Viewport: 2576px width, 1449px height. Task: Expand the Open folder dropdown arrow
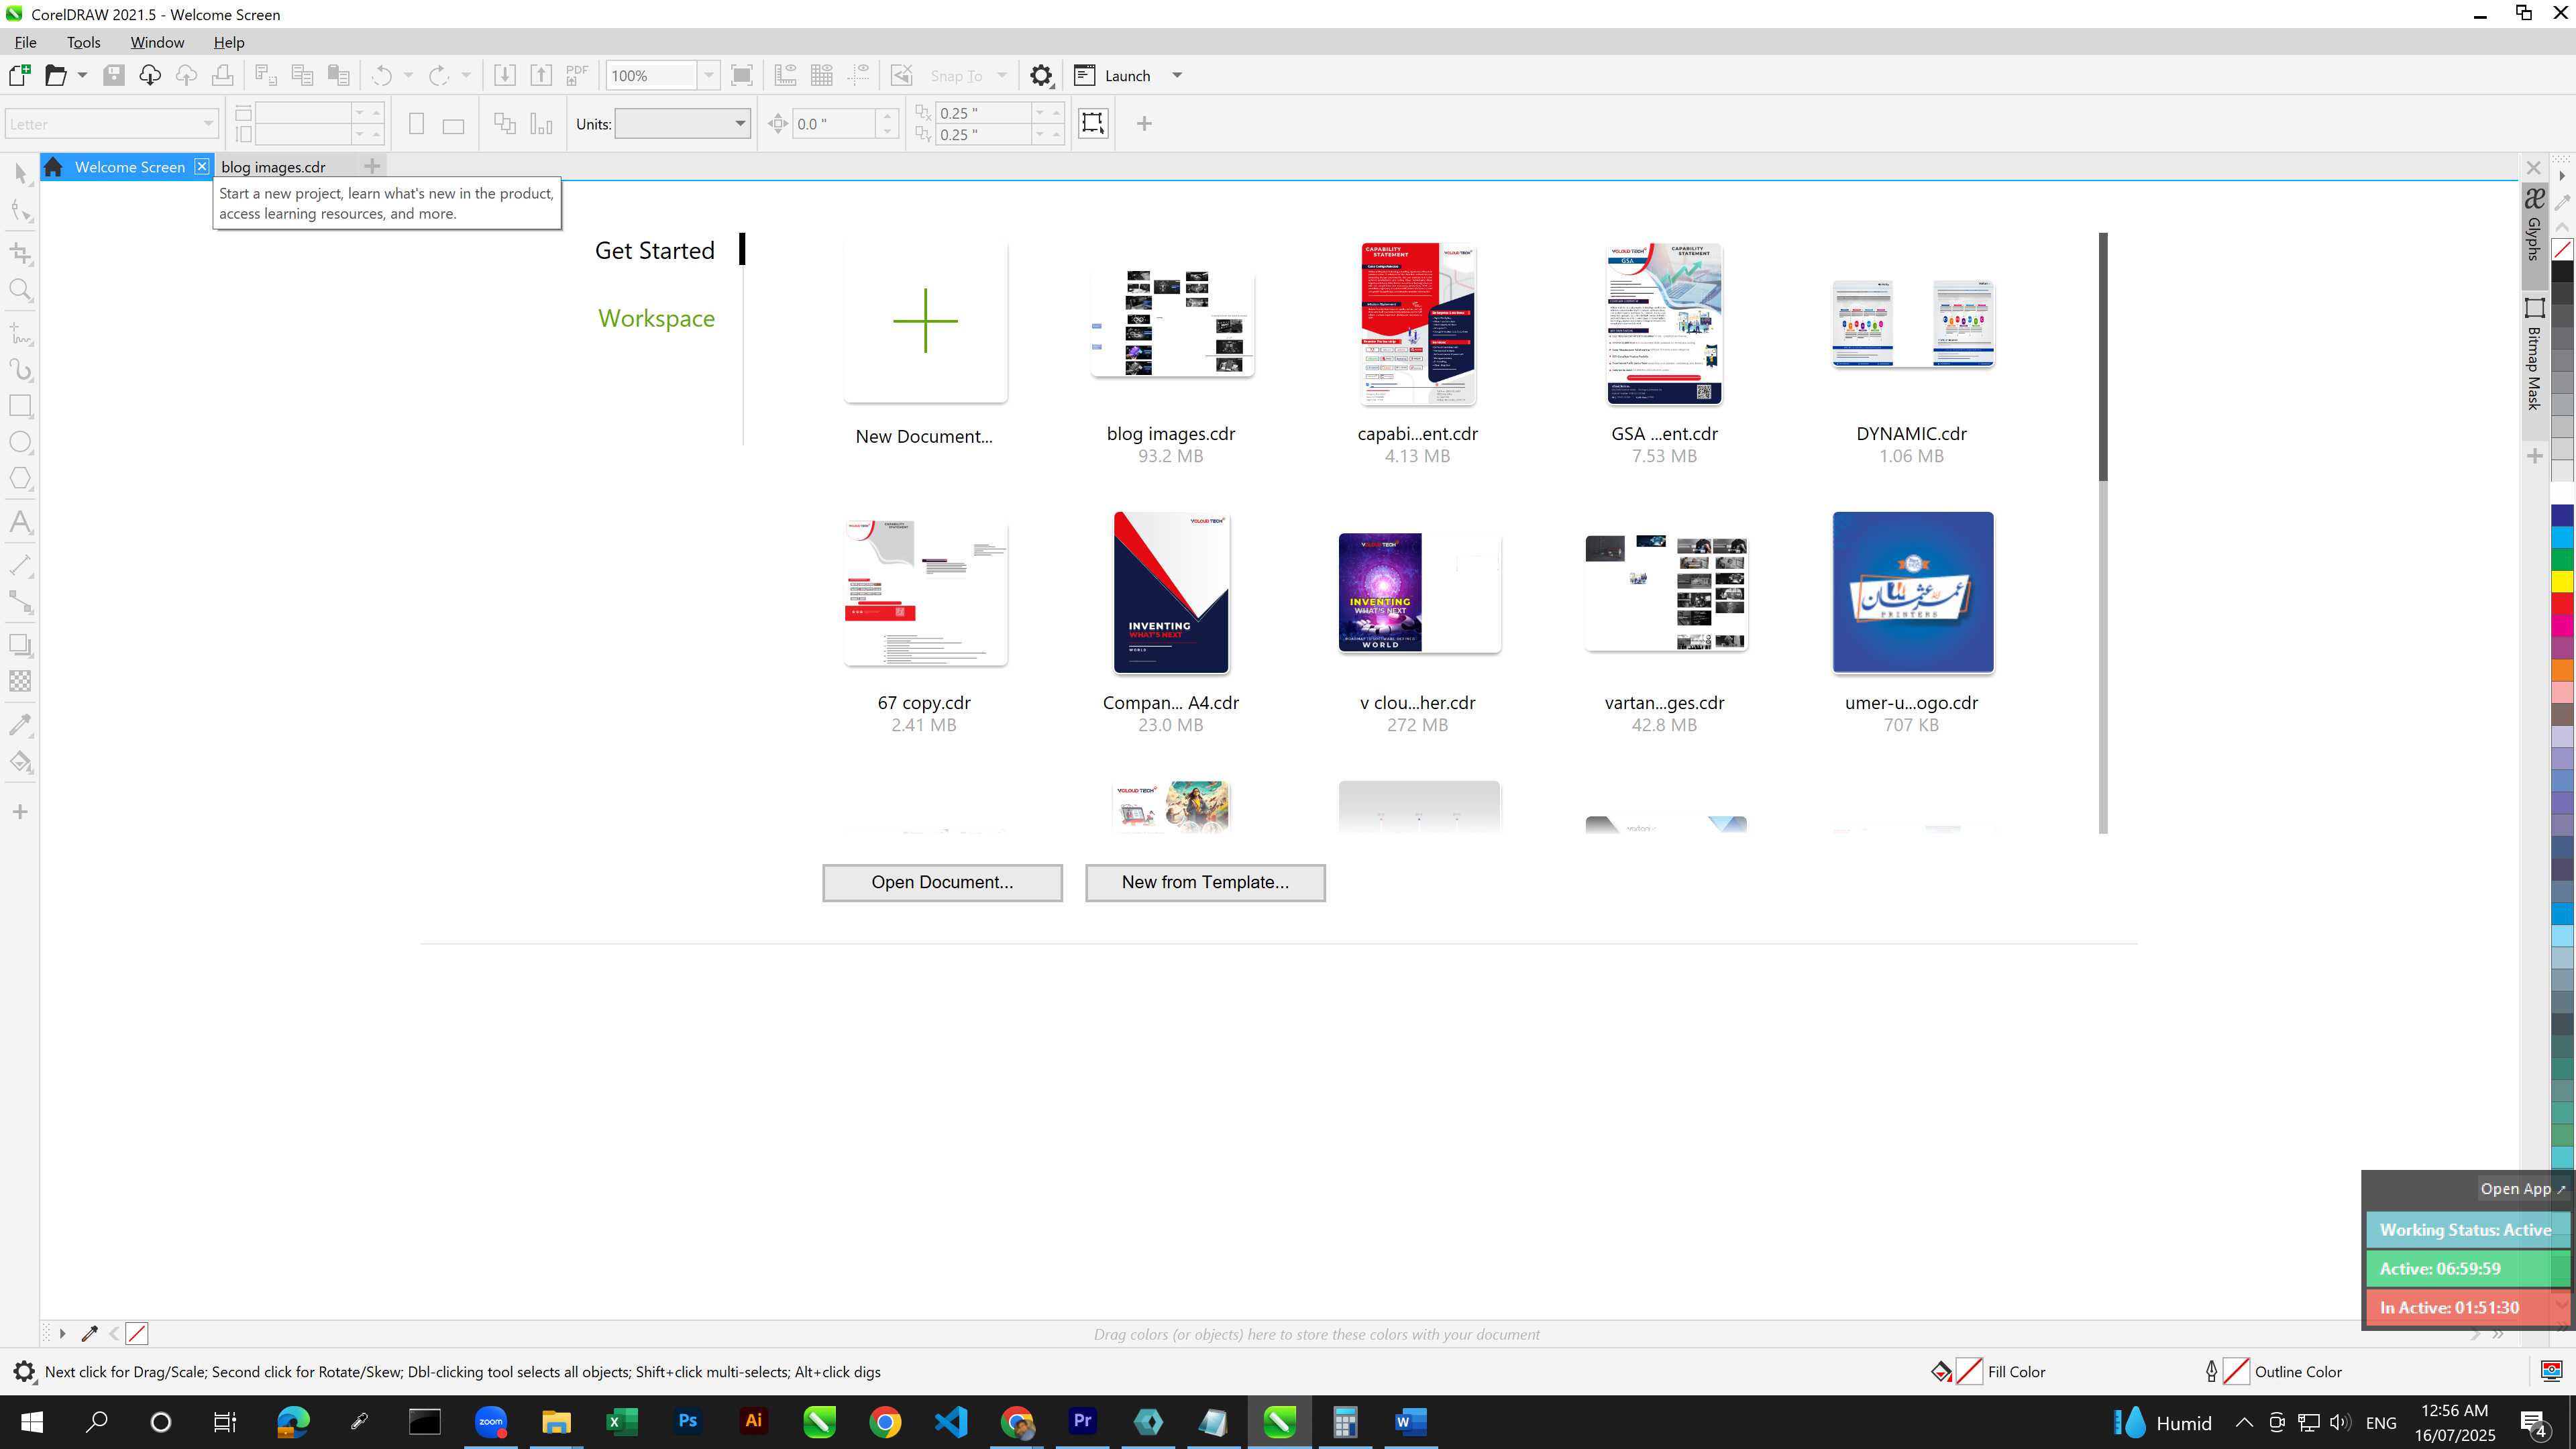click(82, 75)
